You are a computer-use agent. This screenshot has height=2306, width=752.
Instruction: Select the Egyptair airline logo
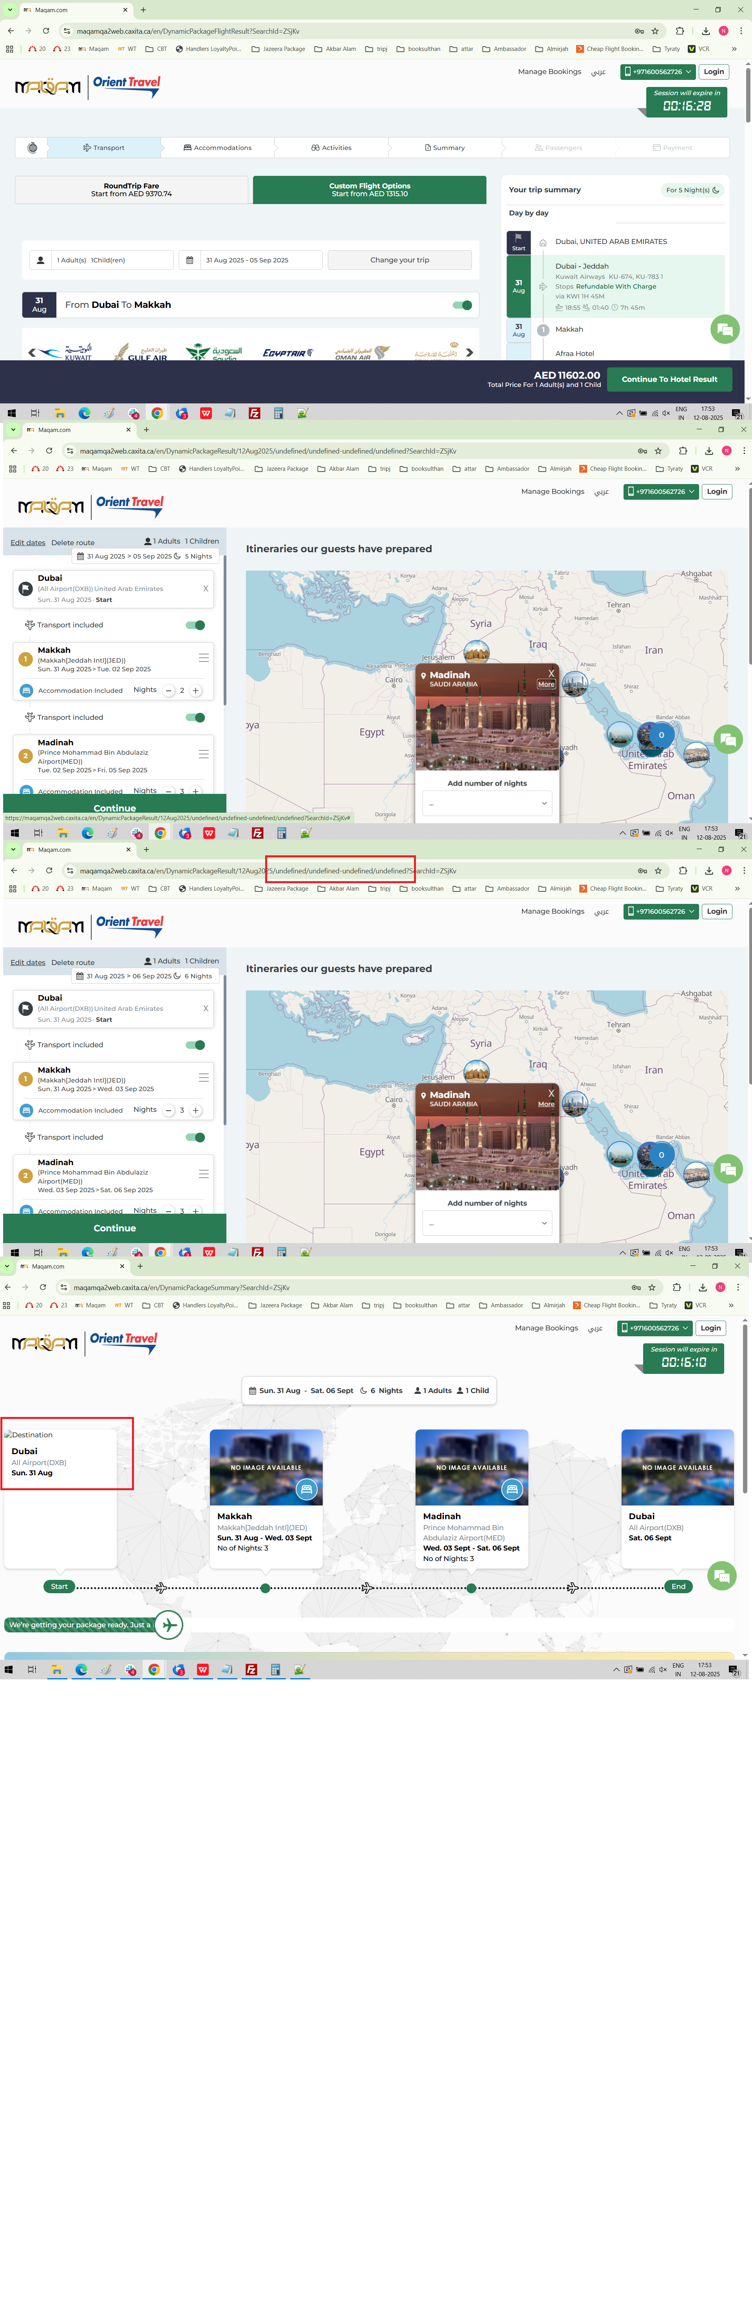pos(287,353)
